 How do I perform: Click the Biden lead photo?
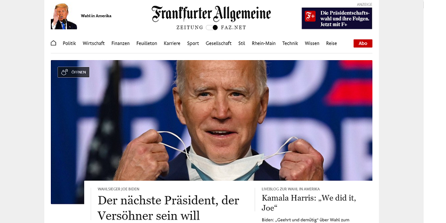pos(211,120)
